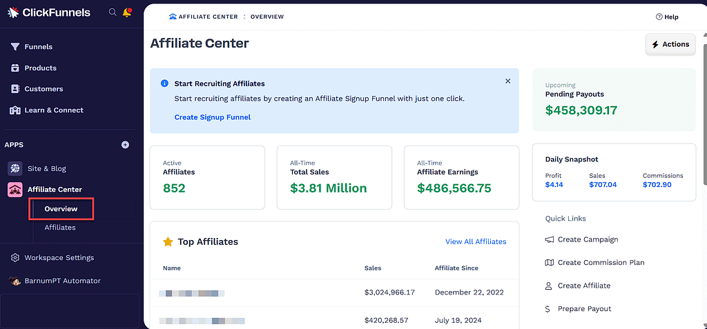This screenshot has height=329, width=707.
Task: Add an app with the plus icon
Action: coord(126,145)
